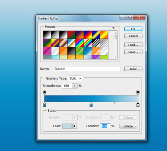Choose the blue gradient preset in third row
Viewport: 167px width, 151px height.
point(88,51)
